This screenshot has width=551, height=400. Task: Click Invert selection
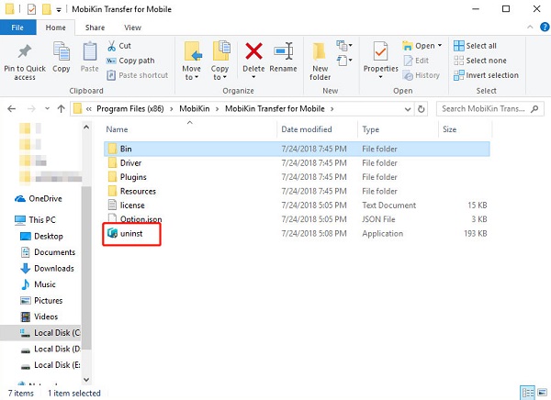[x=486, y=75]
